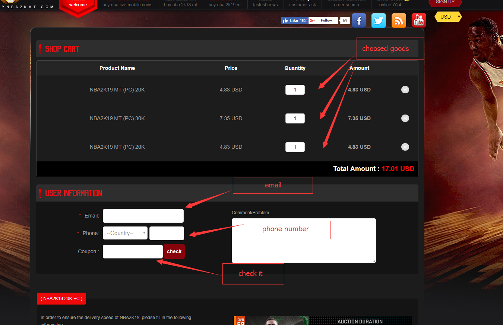Click the Google+ Follow button

(x=323, y=20)
